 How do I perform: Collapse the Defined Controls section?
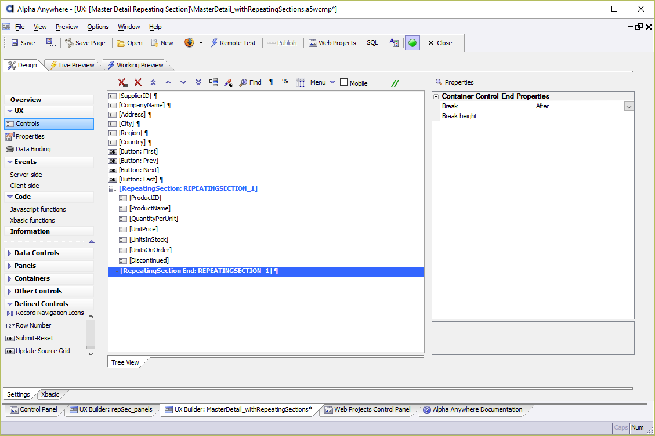(10, 304)
